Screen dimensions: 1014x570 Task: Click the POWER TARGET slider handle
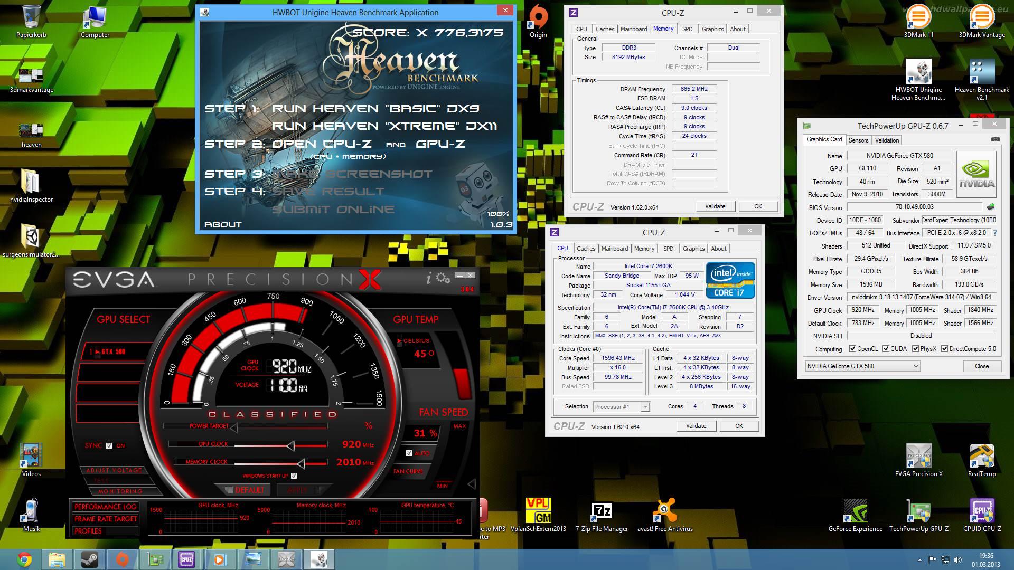click(233, 427)
